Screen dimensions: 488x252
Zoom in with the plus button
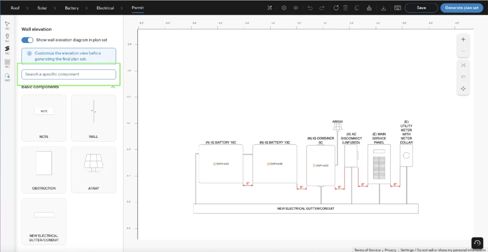click(x=463, y=39)
